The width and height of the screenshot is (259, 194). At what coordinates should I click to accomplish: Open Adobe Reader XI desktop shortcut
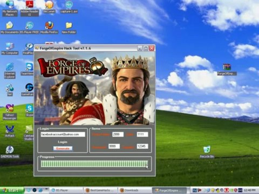pyautogui.click(x=30, y=8)
